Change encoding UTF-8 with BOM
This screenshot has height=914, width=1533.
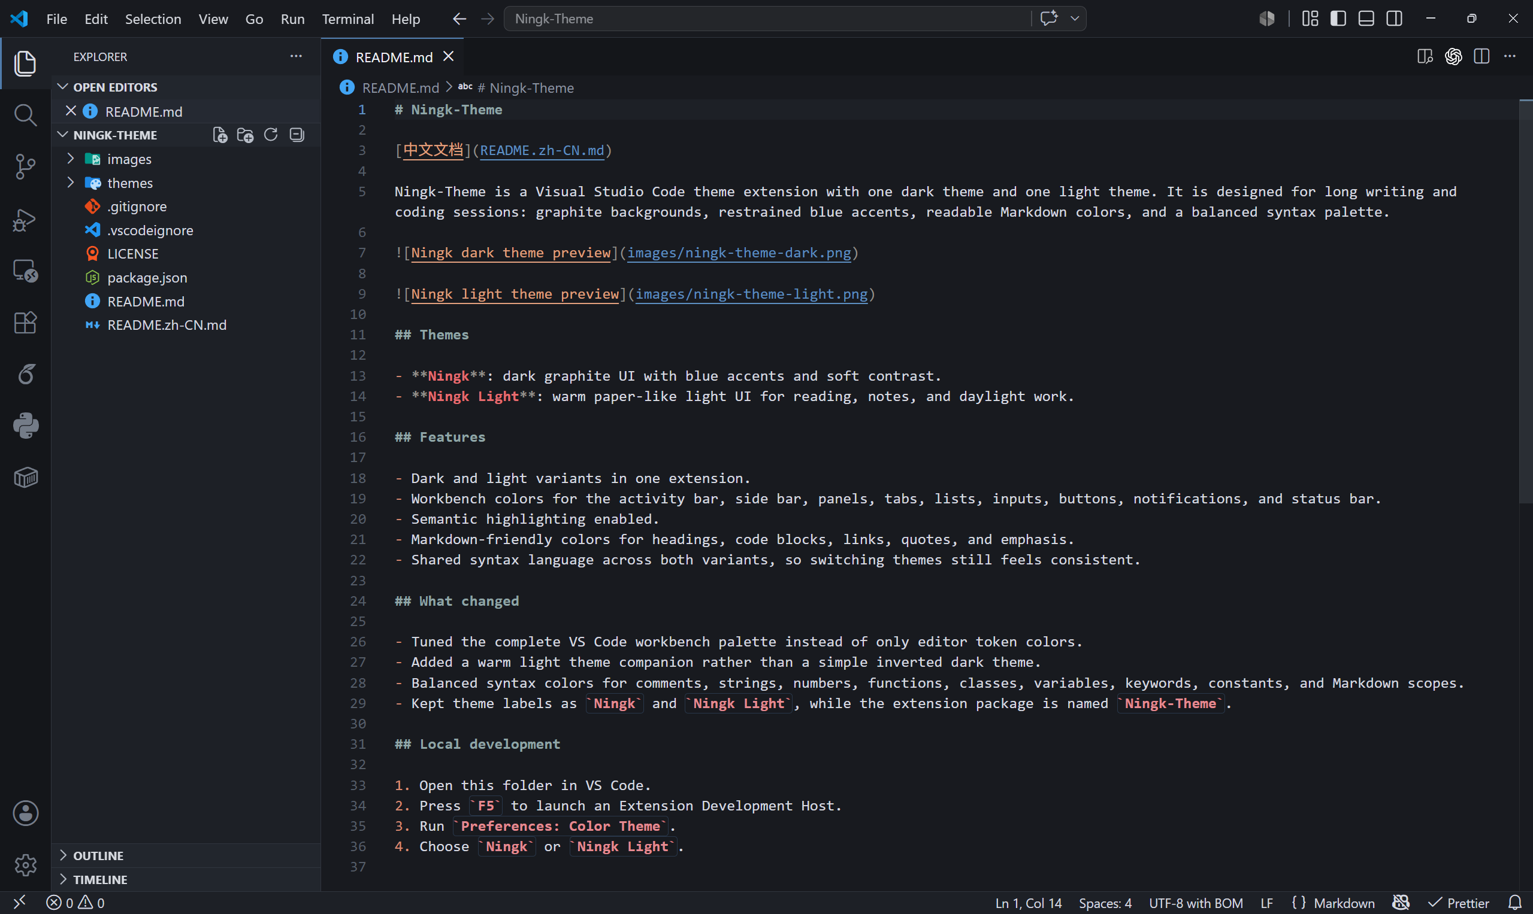click(1196, 903)
